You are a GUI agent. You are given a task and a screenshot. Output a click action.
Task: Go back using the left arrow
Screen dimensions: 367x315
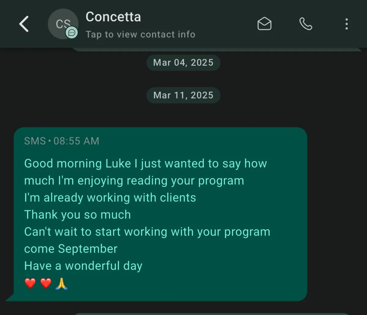(24, 24)
